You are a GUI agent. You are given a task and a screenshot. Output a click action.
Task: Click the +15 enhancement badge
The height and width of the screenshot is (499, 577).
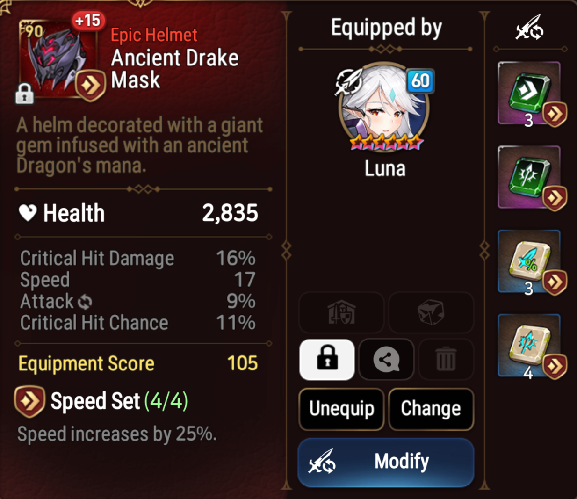click(x=88, y=21)
